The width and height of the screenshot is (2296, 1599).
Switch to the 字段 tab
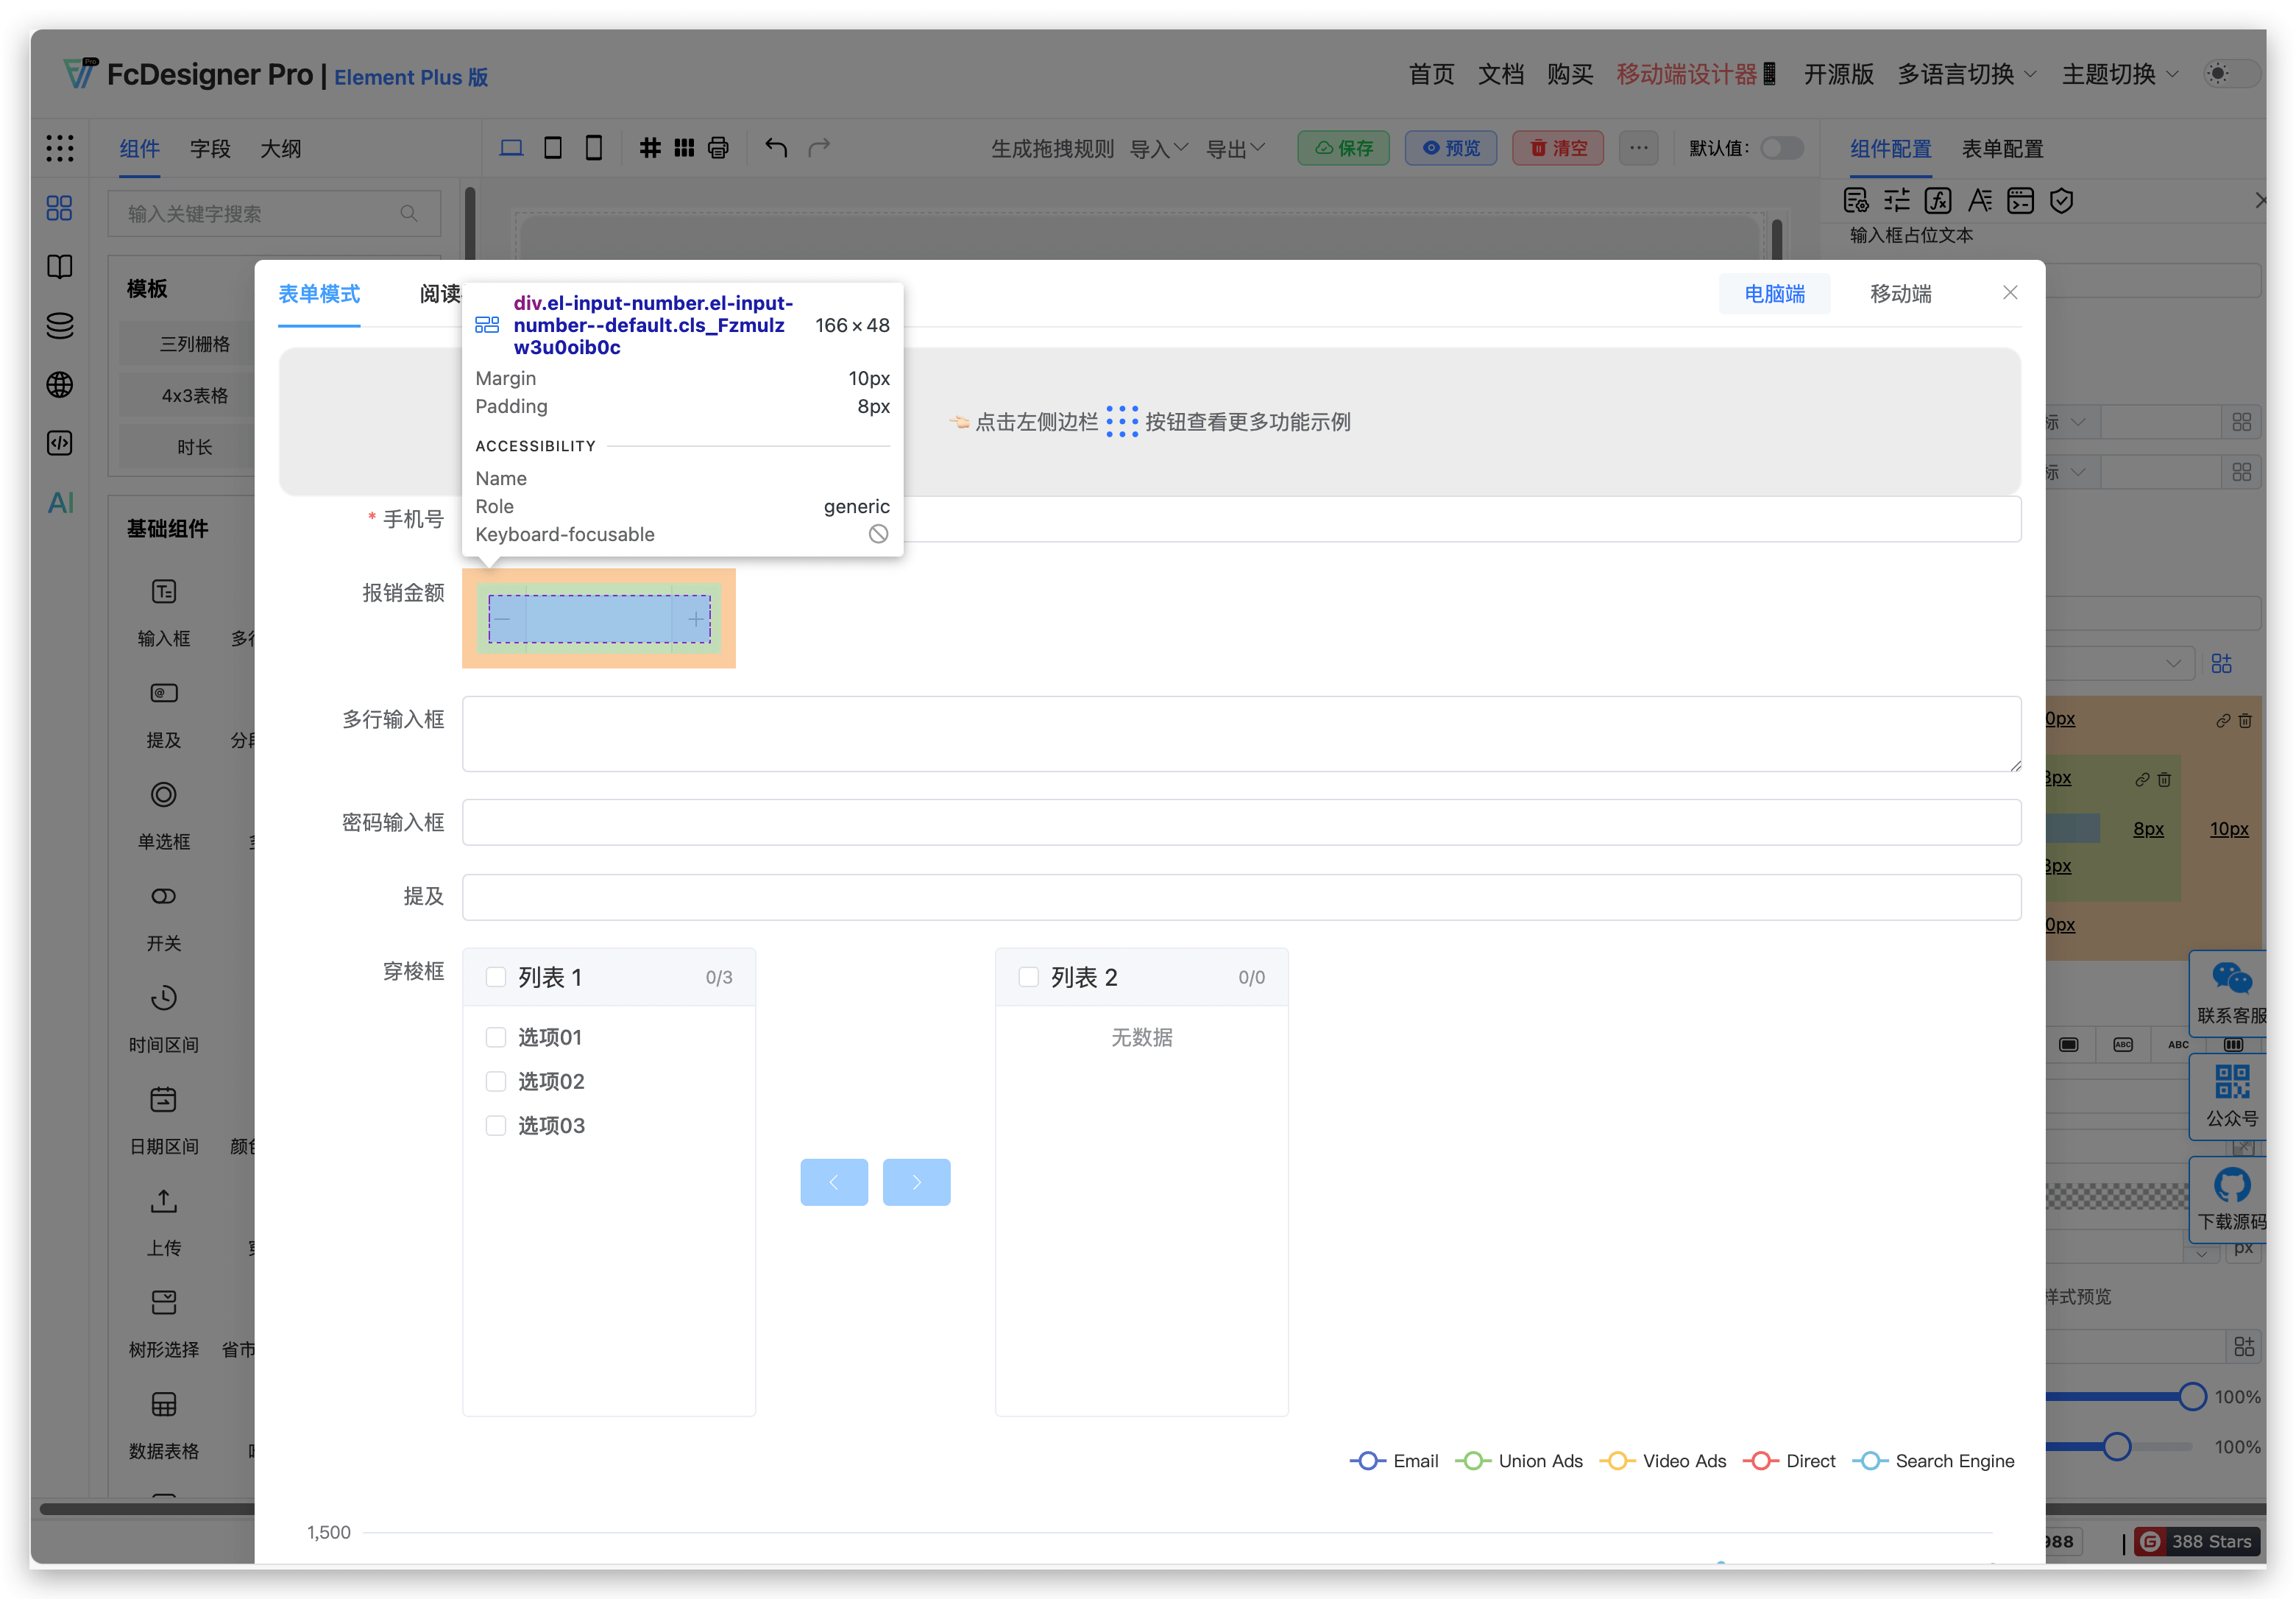pyautogui.click(x=210, y=148)
